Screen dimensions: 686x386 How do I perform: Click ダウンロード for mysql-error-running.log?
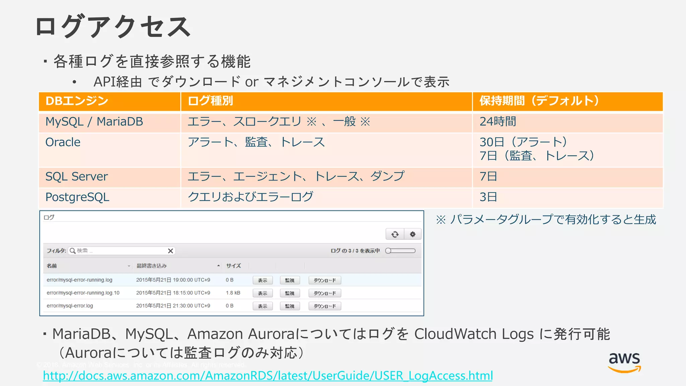(325, 280)
